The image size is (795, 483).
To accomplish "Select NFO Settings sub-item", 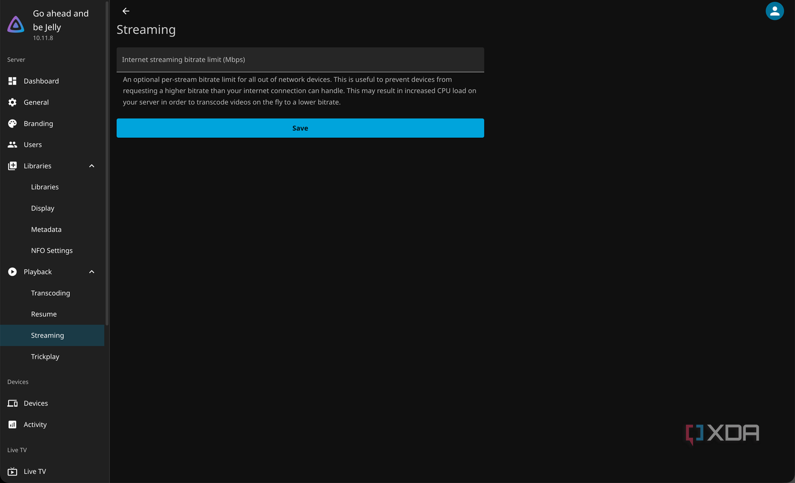I will pyautogui.click(x=52, y=250).
